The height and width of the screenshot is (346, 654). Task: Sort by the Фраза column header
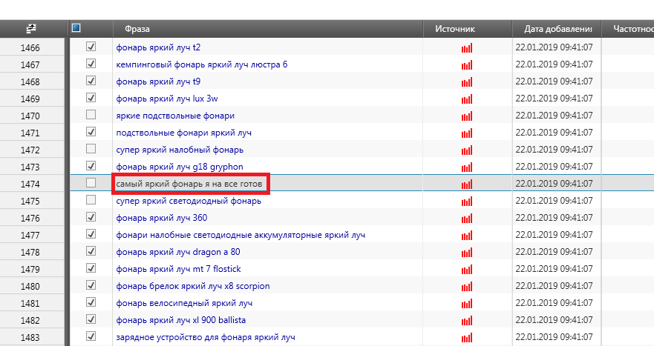(137, 29)
